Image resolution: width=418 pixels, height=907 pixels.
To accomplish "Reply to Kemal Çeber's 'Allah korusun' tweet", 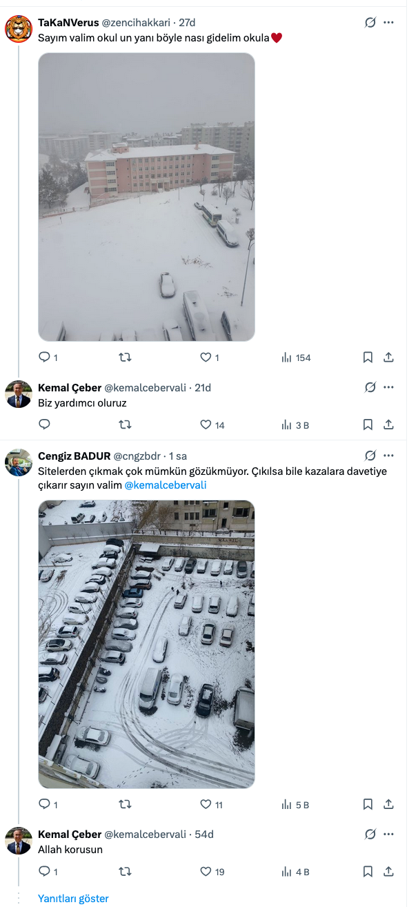I will tap(44, 872).
